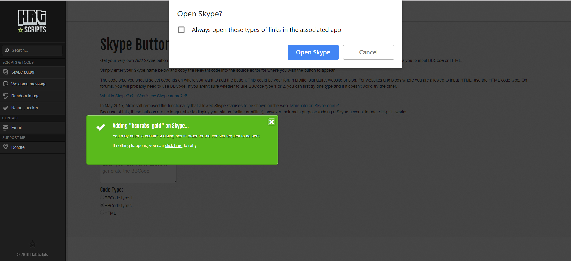571x261 pixels.
Task: Click the '© 2018 HatScripts' footer text
Action: (x=32, y=254)
